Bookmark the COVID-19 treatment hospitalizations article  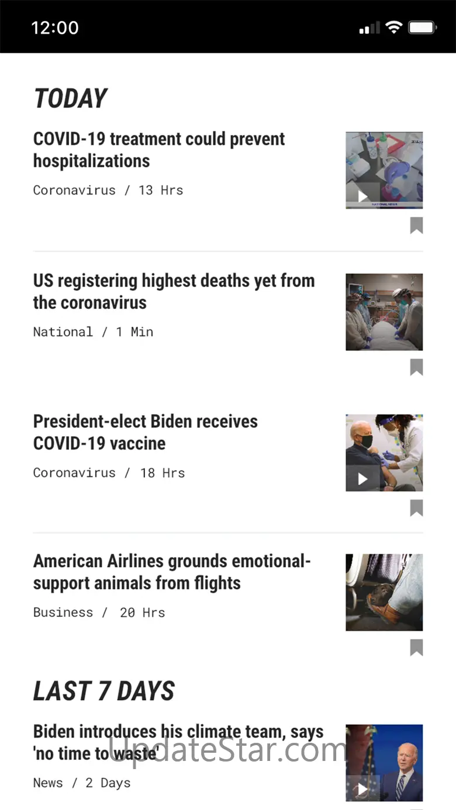tap(416, 225)
